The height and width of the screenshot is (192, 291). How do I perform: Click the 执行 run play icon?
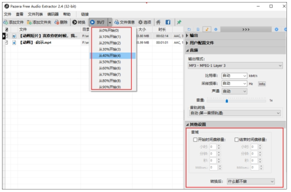tap(92, 22)
